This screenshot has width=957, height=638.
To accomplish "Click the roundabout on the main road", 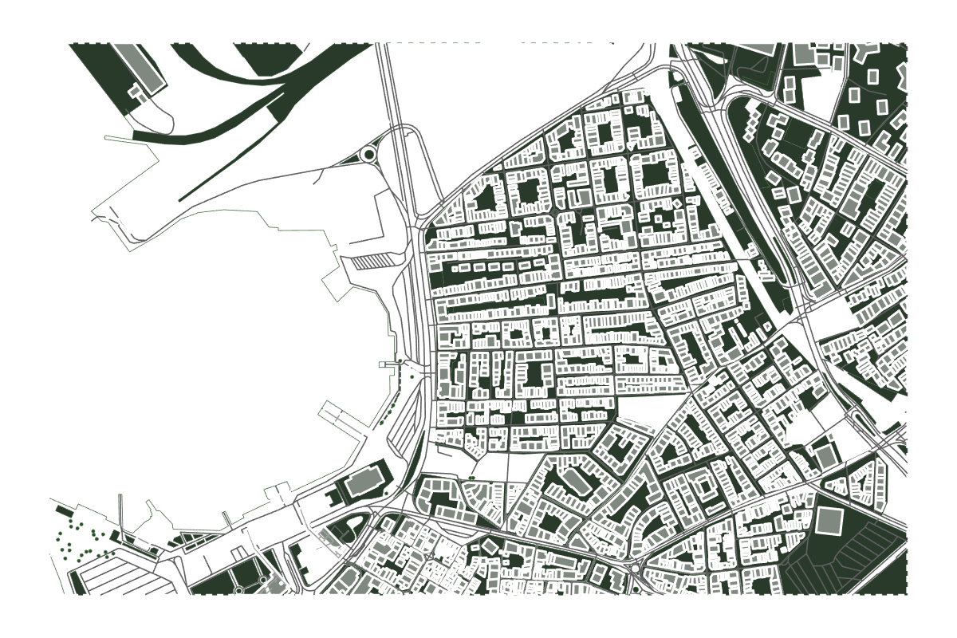I will (x=370, y=154).
